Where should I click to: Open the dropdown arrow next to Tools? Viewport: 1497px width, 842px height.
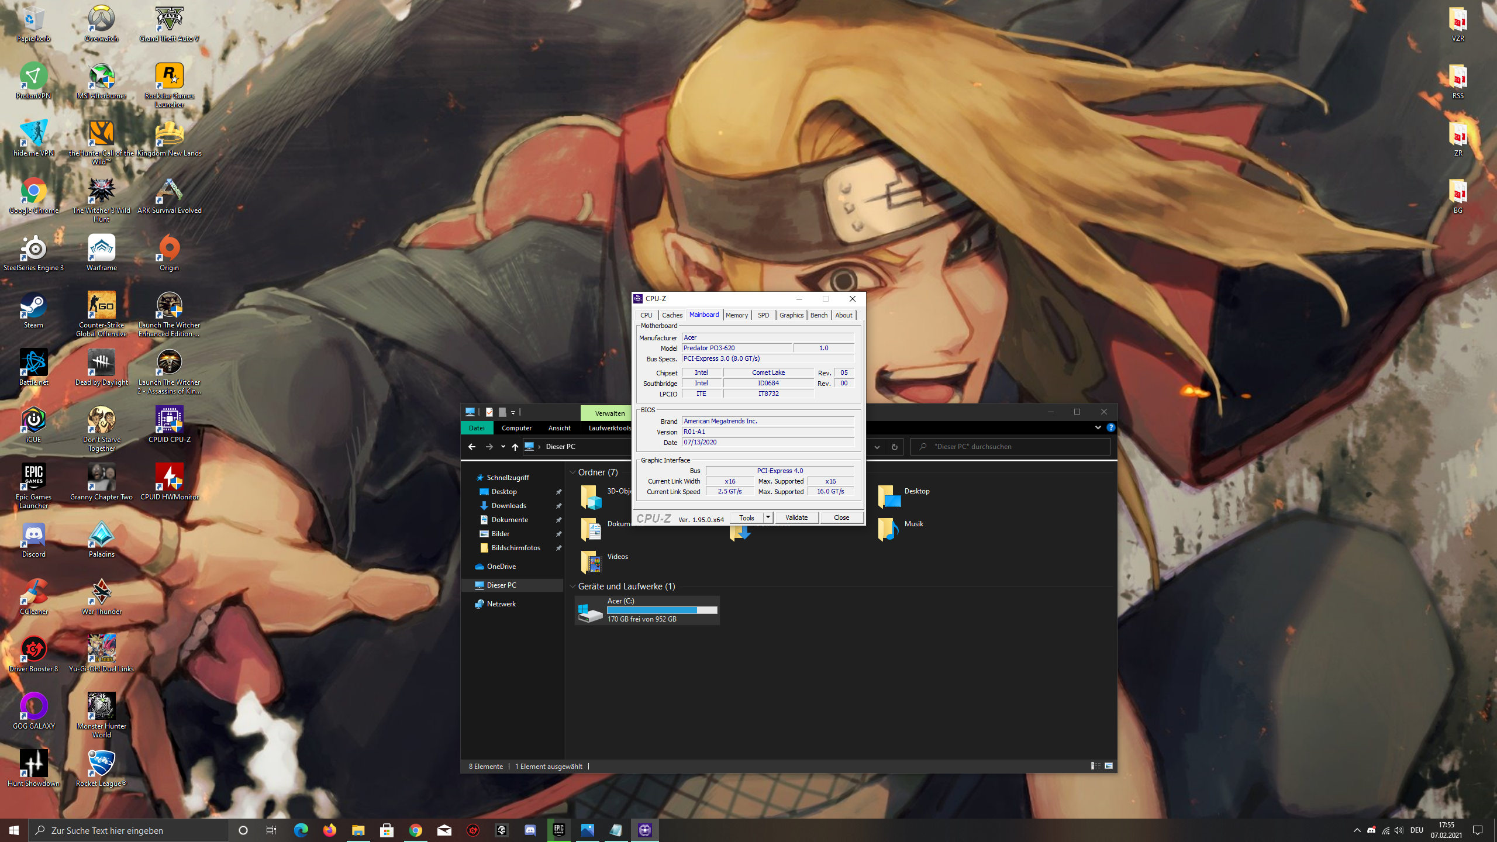(x=768, y=517)
